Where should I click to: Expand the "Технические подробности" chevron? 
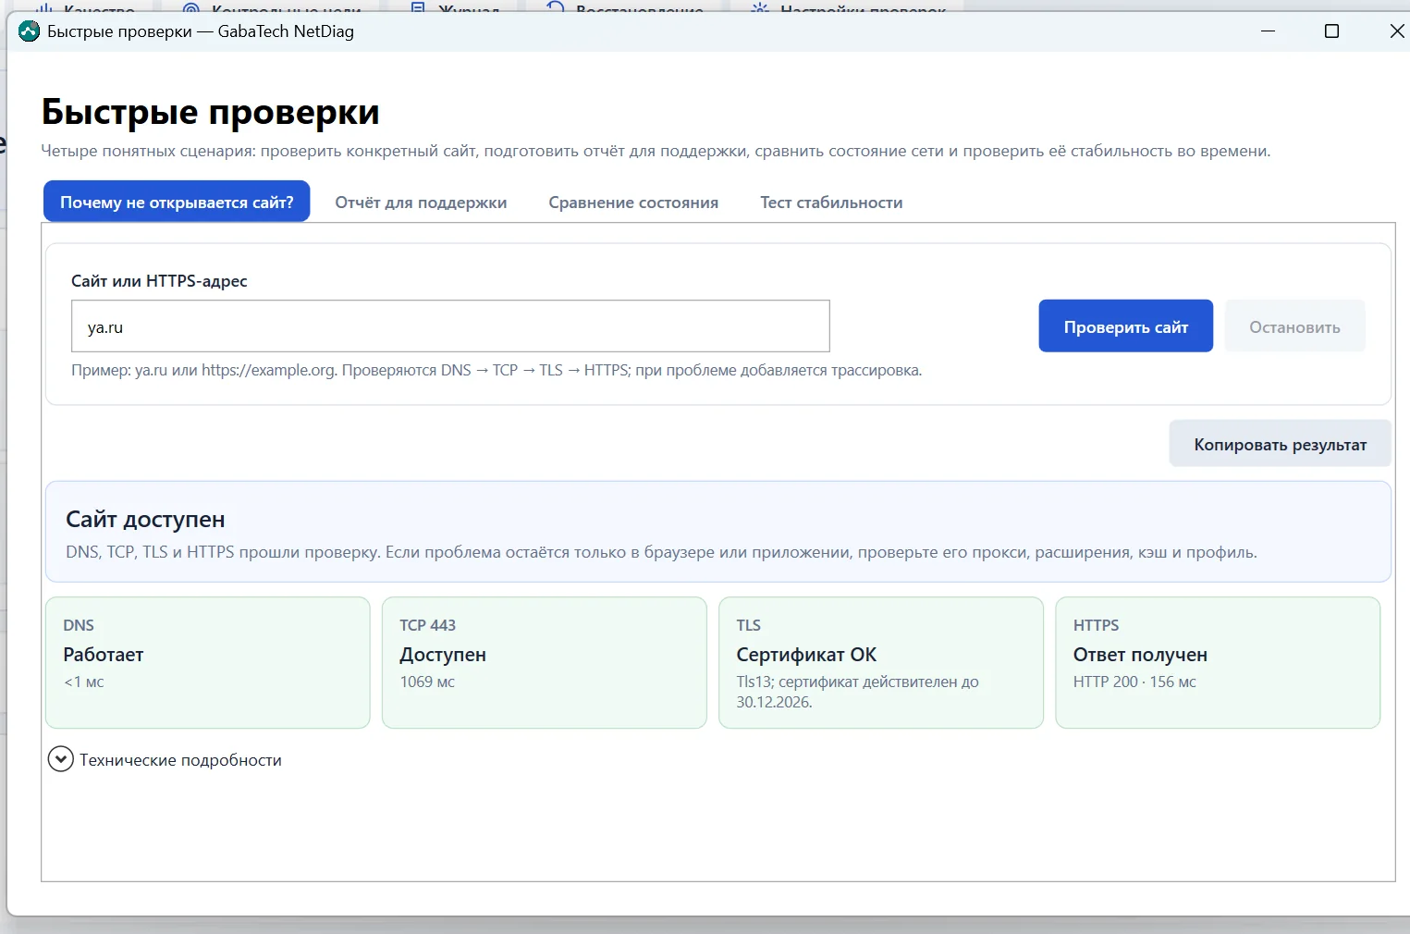pyautogui.click(x=61, y=759)
